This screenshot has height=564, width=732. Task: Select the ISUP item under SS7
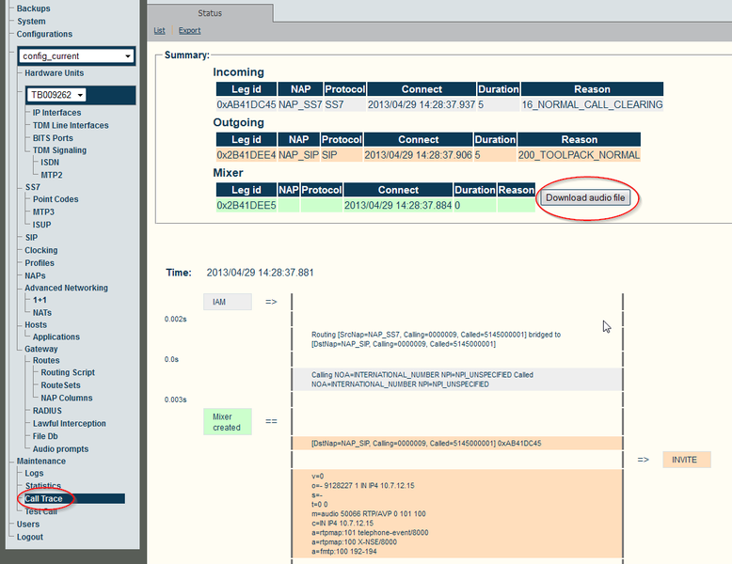(x=43, y=225)
